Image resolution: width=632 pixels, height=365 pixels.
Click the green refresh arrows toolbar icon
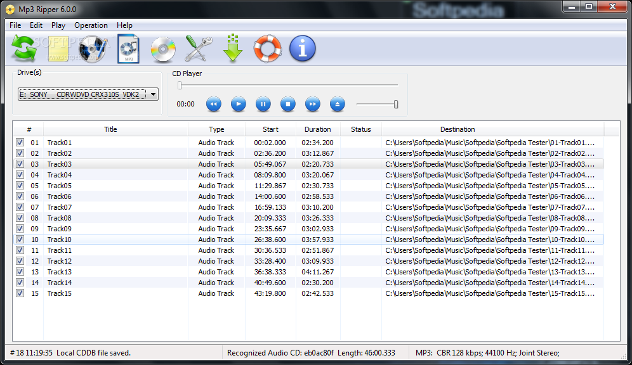point(23,49)
